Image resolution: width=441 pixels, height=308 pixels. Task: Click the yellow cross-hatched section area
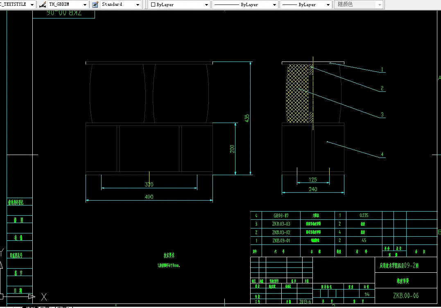click(298, 93)
